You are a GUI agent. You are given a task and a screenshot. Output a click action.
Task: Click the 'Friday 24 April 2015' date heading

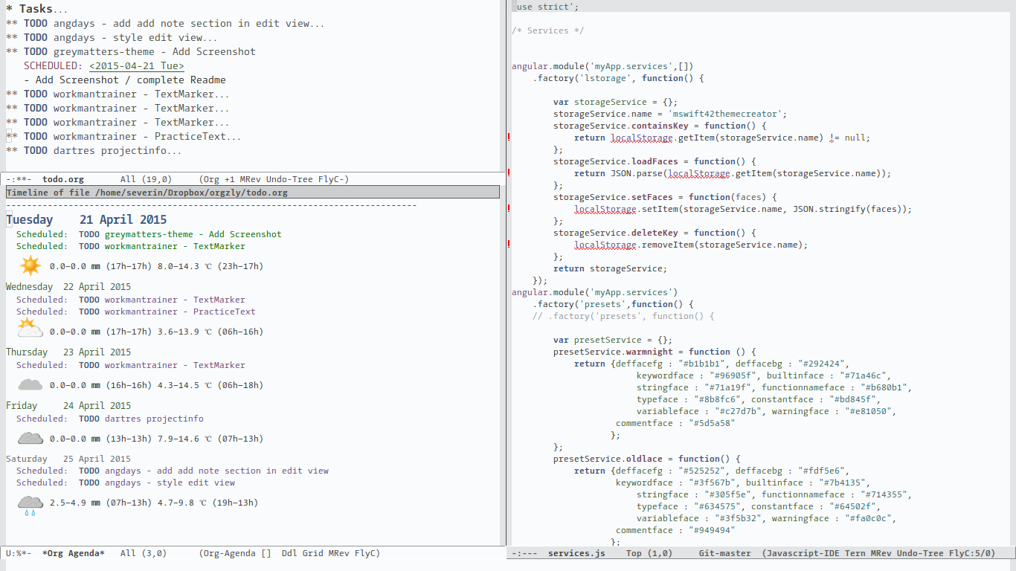coord(68,405)
